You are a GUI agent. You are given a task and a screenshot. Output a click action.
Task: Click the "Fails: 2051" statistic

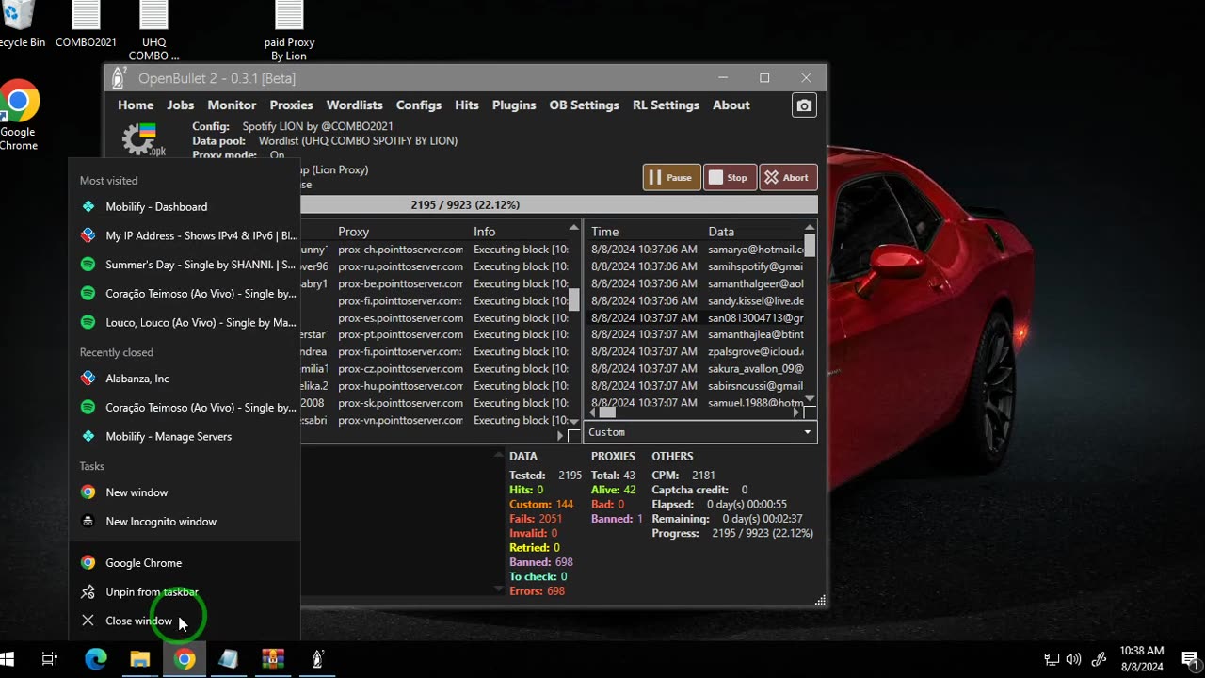536,519
